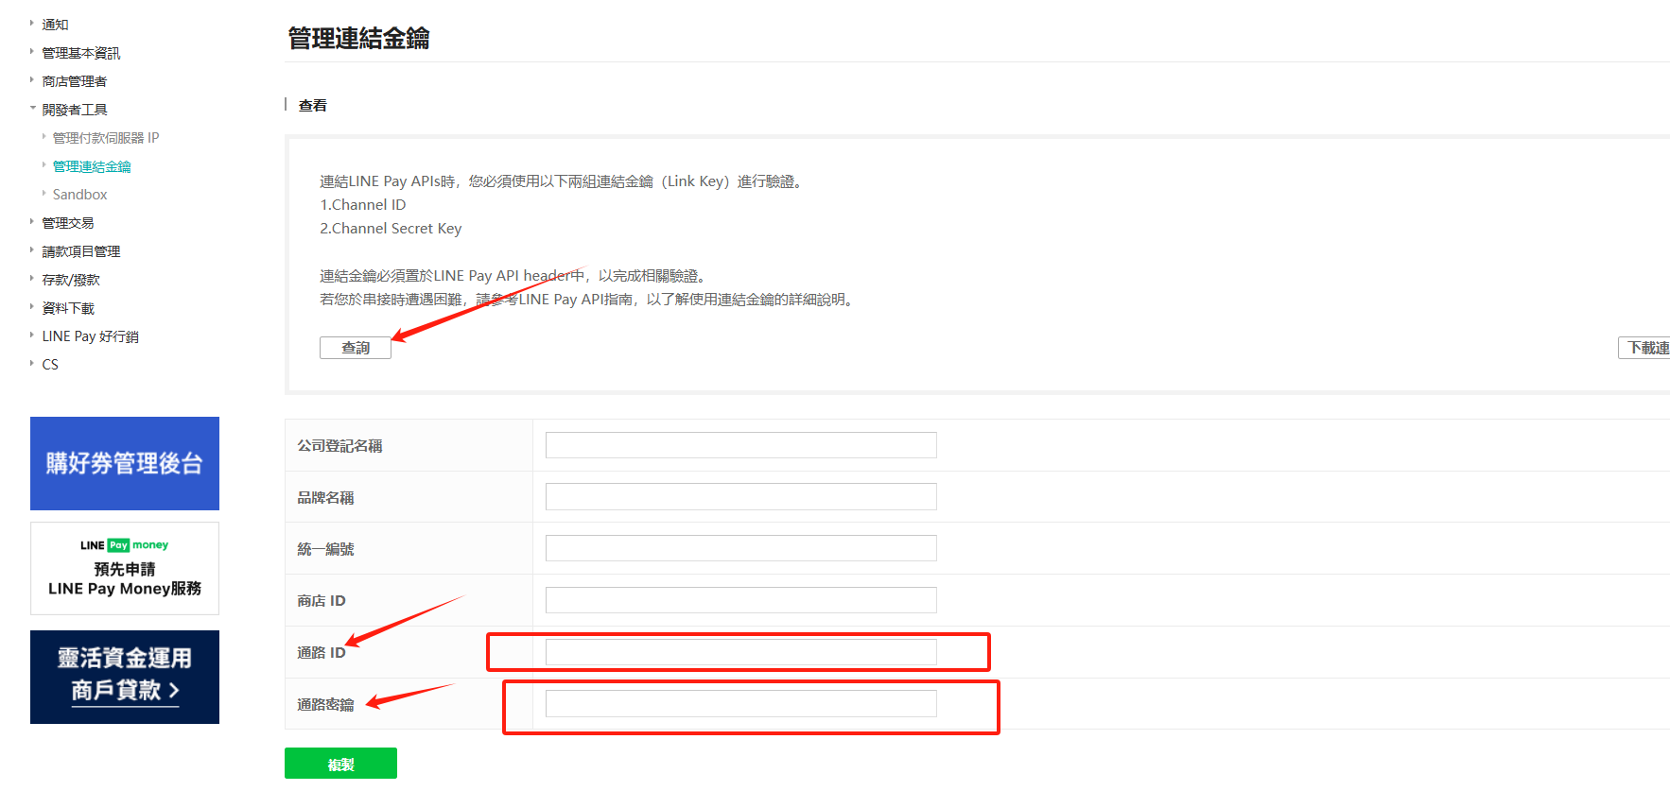Click the 商店 ID label
Screen dimensions: 1670x791
(322, 601)
